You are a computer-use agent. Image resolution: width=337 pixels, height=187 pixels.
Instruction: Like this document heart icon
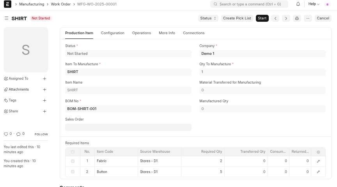point(6,134)
